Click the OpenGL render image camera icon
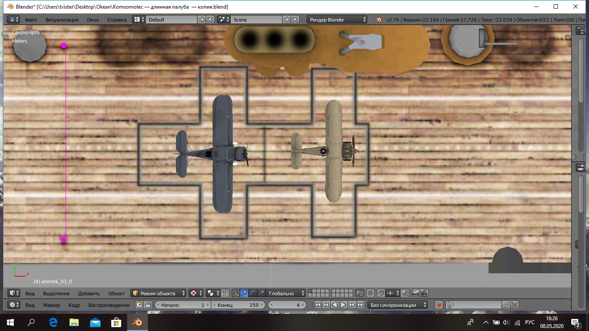Viewport: 589px width, 331px height. (416, 293)
